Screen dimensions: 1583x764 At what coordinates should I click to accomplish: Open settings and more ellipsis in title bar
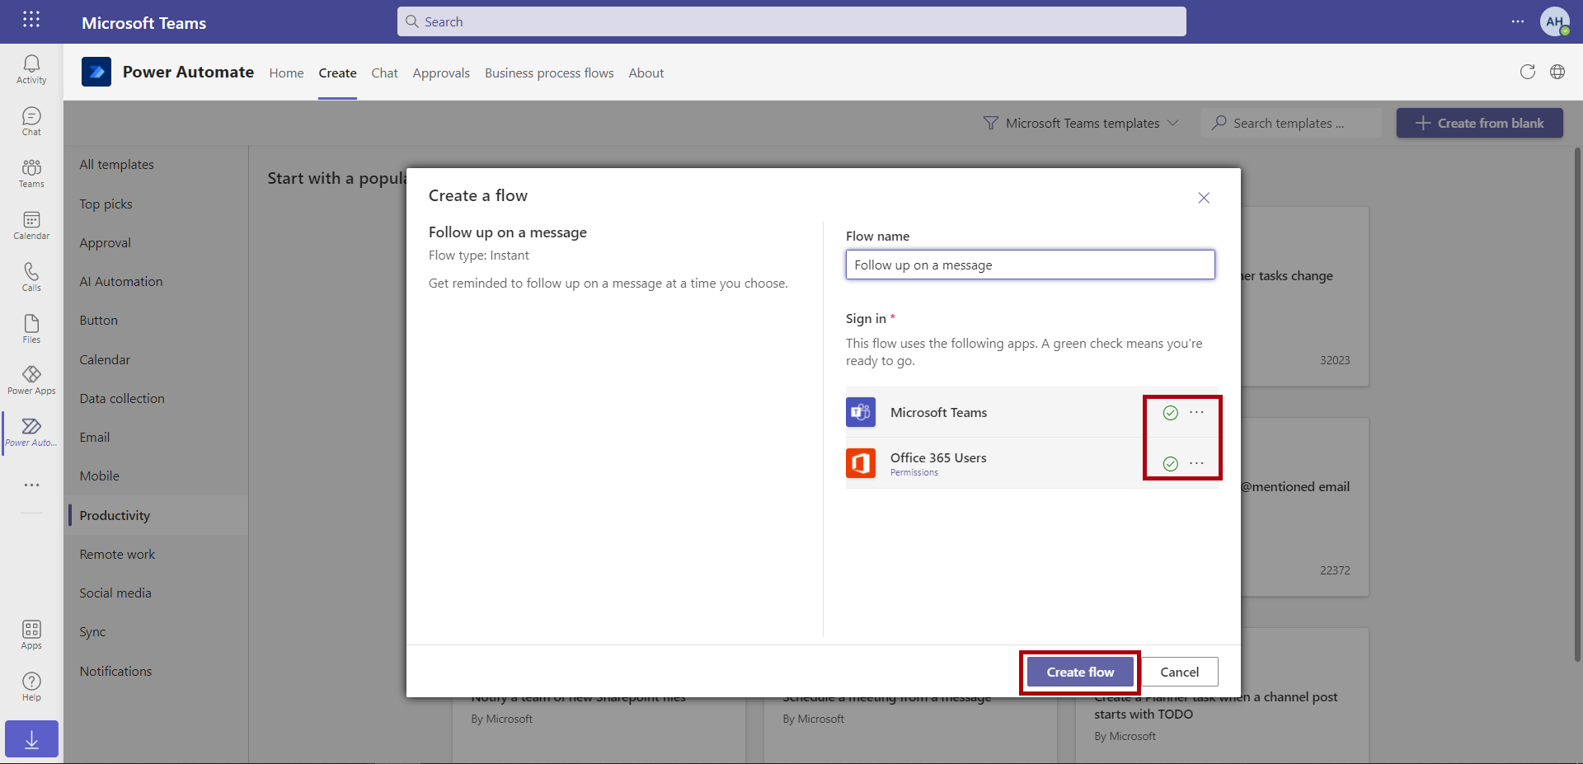[1518, 21]
